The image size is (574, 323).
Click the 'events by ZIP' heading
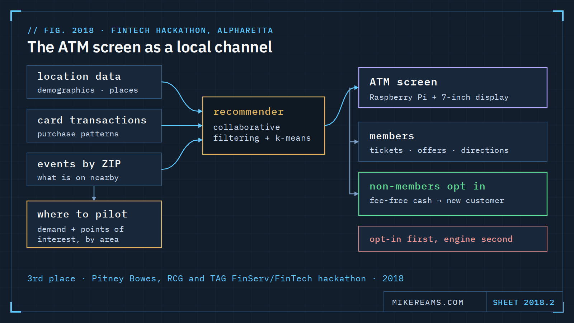point(79,164)
